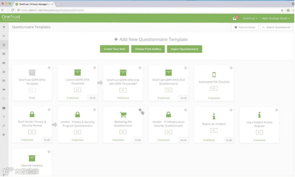Click the info icon on Report an Incident
The height and width of the screenshot is (177, 295).
[x=214, y=116]
